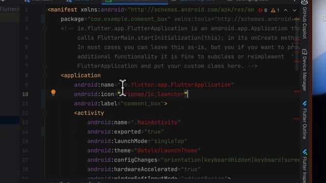Collapse the manifest tag fold marker on line 1
Image resolution: width=326 pixels, height=183 pixels.
coord(44,10)
